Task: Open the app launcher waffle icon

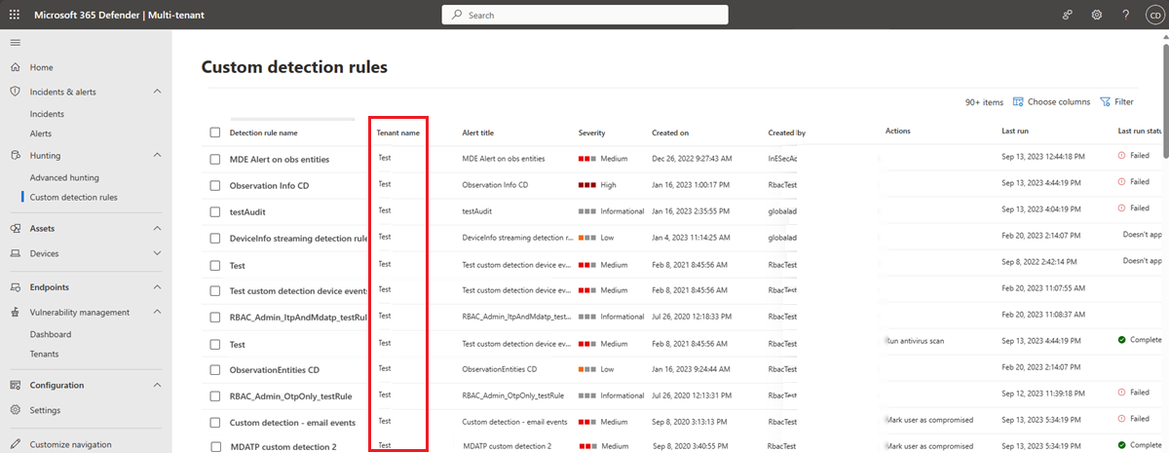Action: tap(15, 15)
